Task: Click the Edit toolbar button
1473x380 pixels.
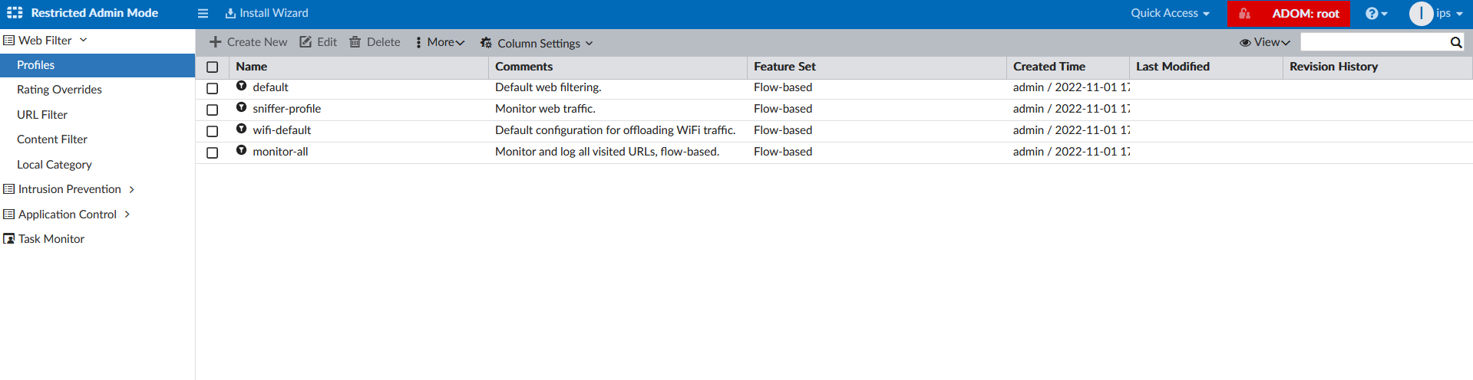Action: [318, 42]
